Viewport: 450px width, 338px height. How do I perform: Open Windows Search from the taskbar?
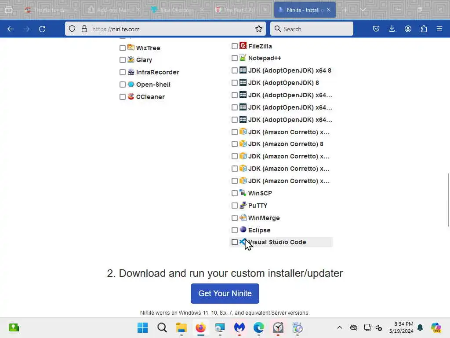[x=162, y=327]
